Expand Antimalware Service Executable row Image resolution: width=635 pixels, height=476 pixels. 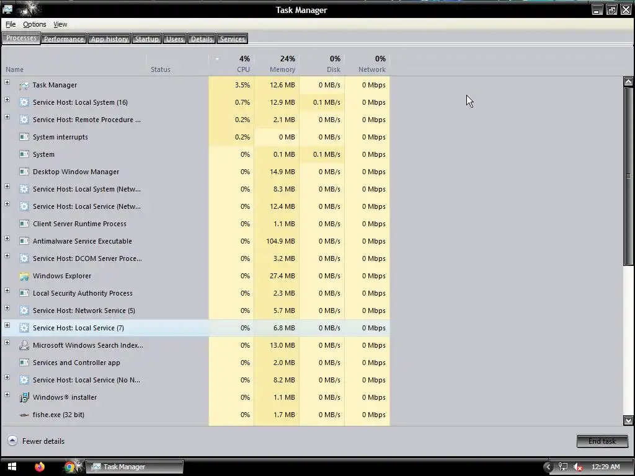7,239
